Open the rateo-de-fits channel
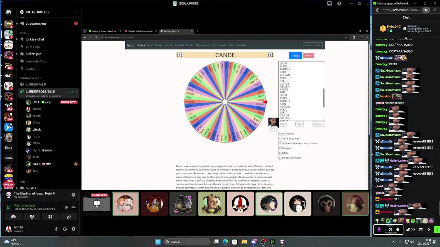The width and height of the screenshot is (440, 247). point(48,61)
